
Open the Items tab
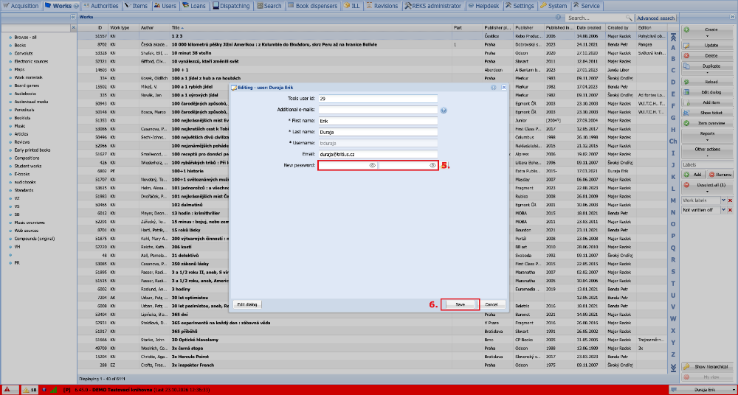click(136, 6)
